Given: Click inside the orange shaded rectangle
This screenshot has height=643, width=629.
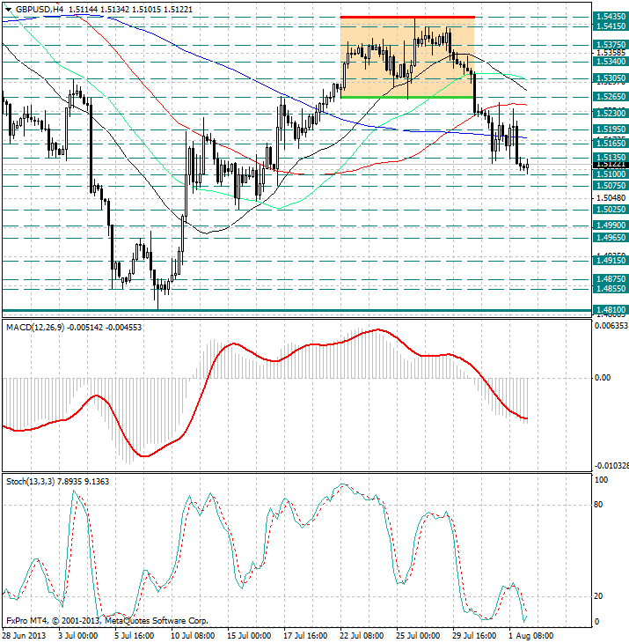Looking at the screenshot, I should [x=407, y=57].
